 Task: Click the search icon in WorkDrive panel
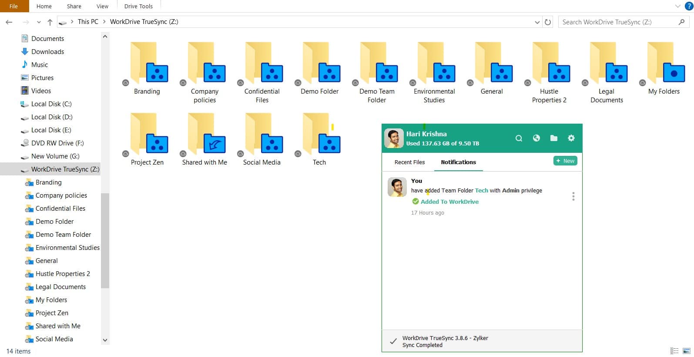(x=519, y=138)
